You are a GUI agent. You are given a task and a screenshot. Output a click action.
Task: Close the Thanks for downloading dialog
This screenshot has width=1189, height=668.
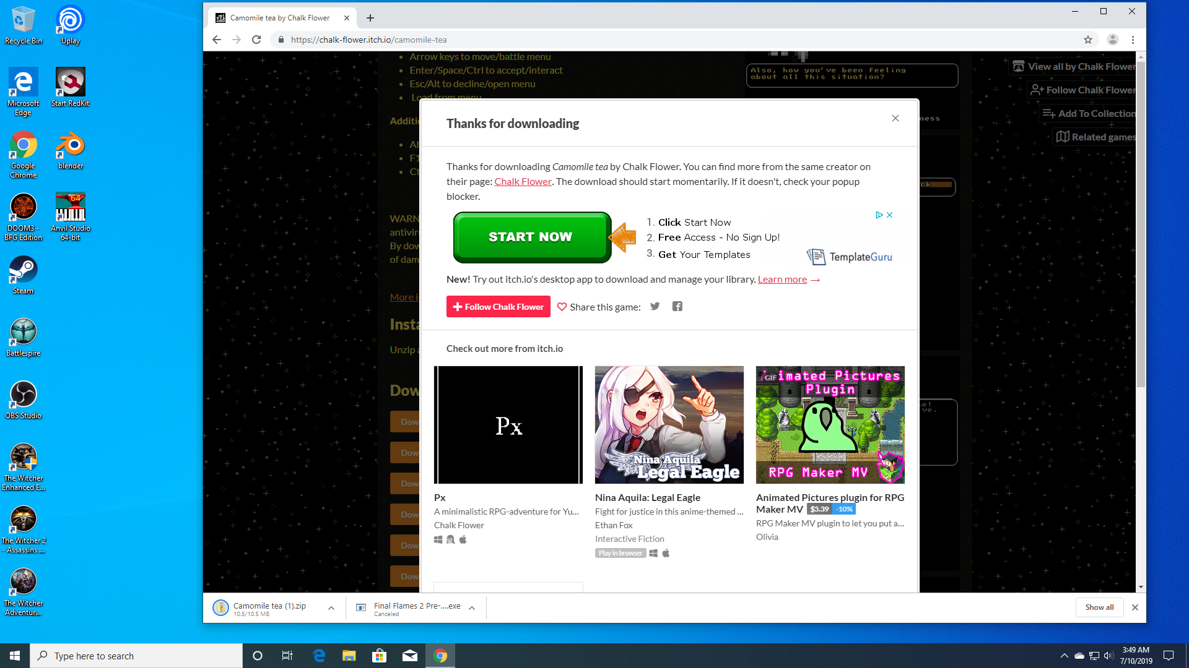point(896,118)
